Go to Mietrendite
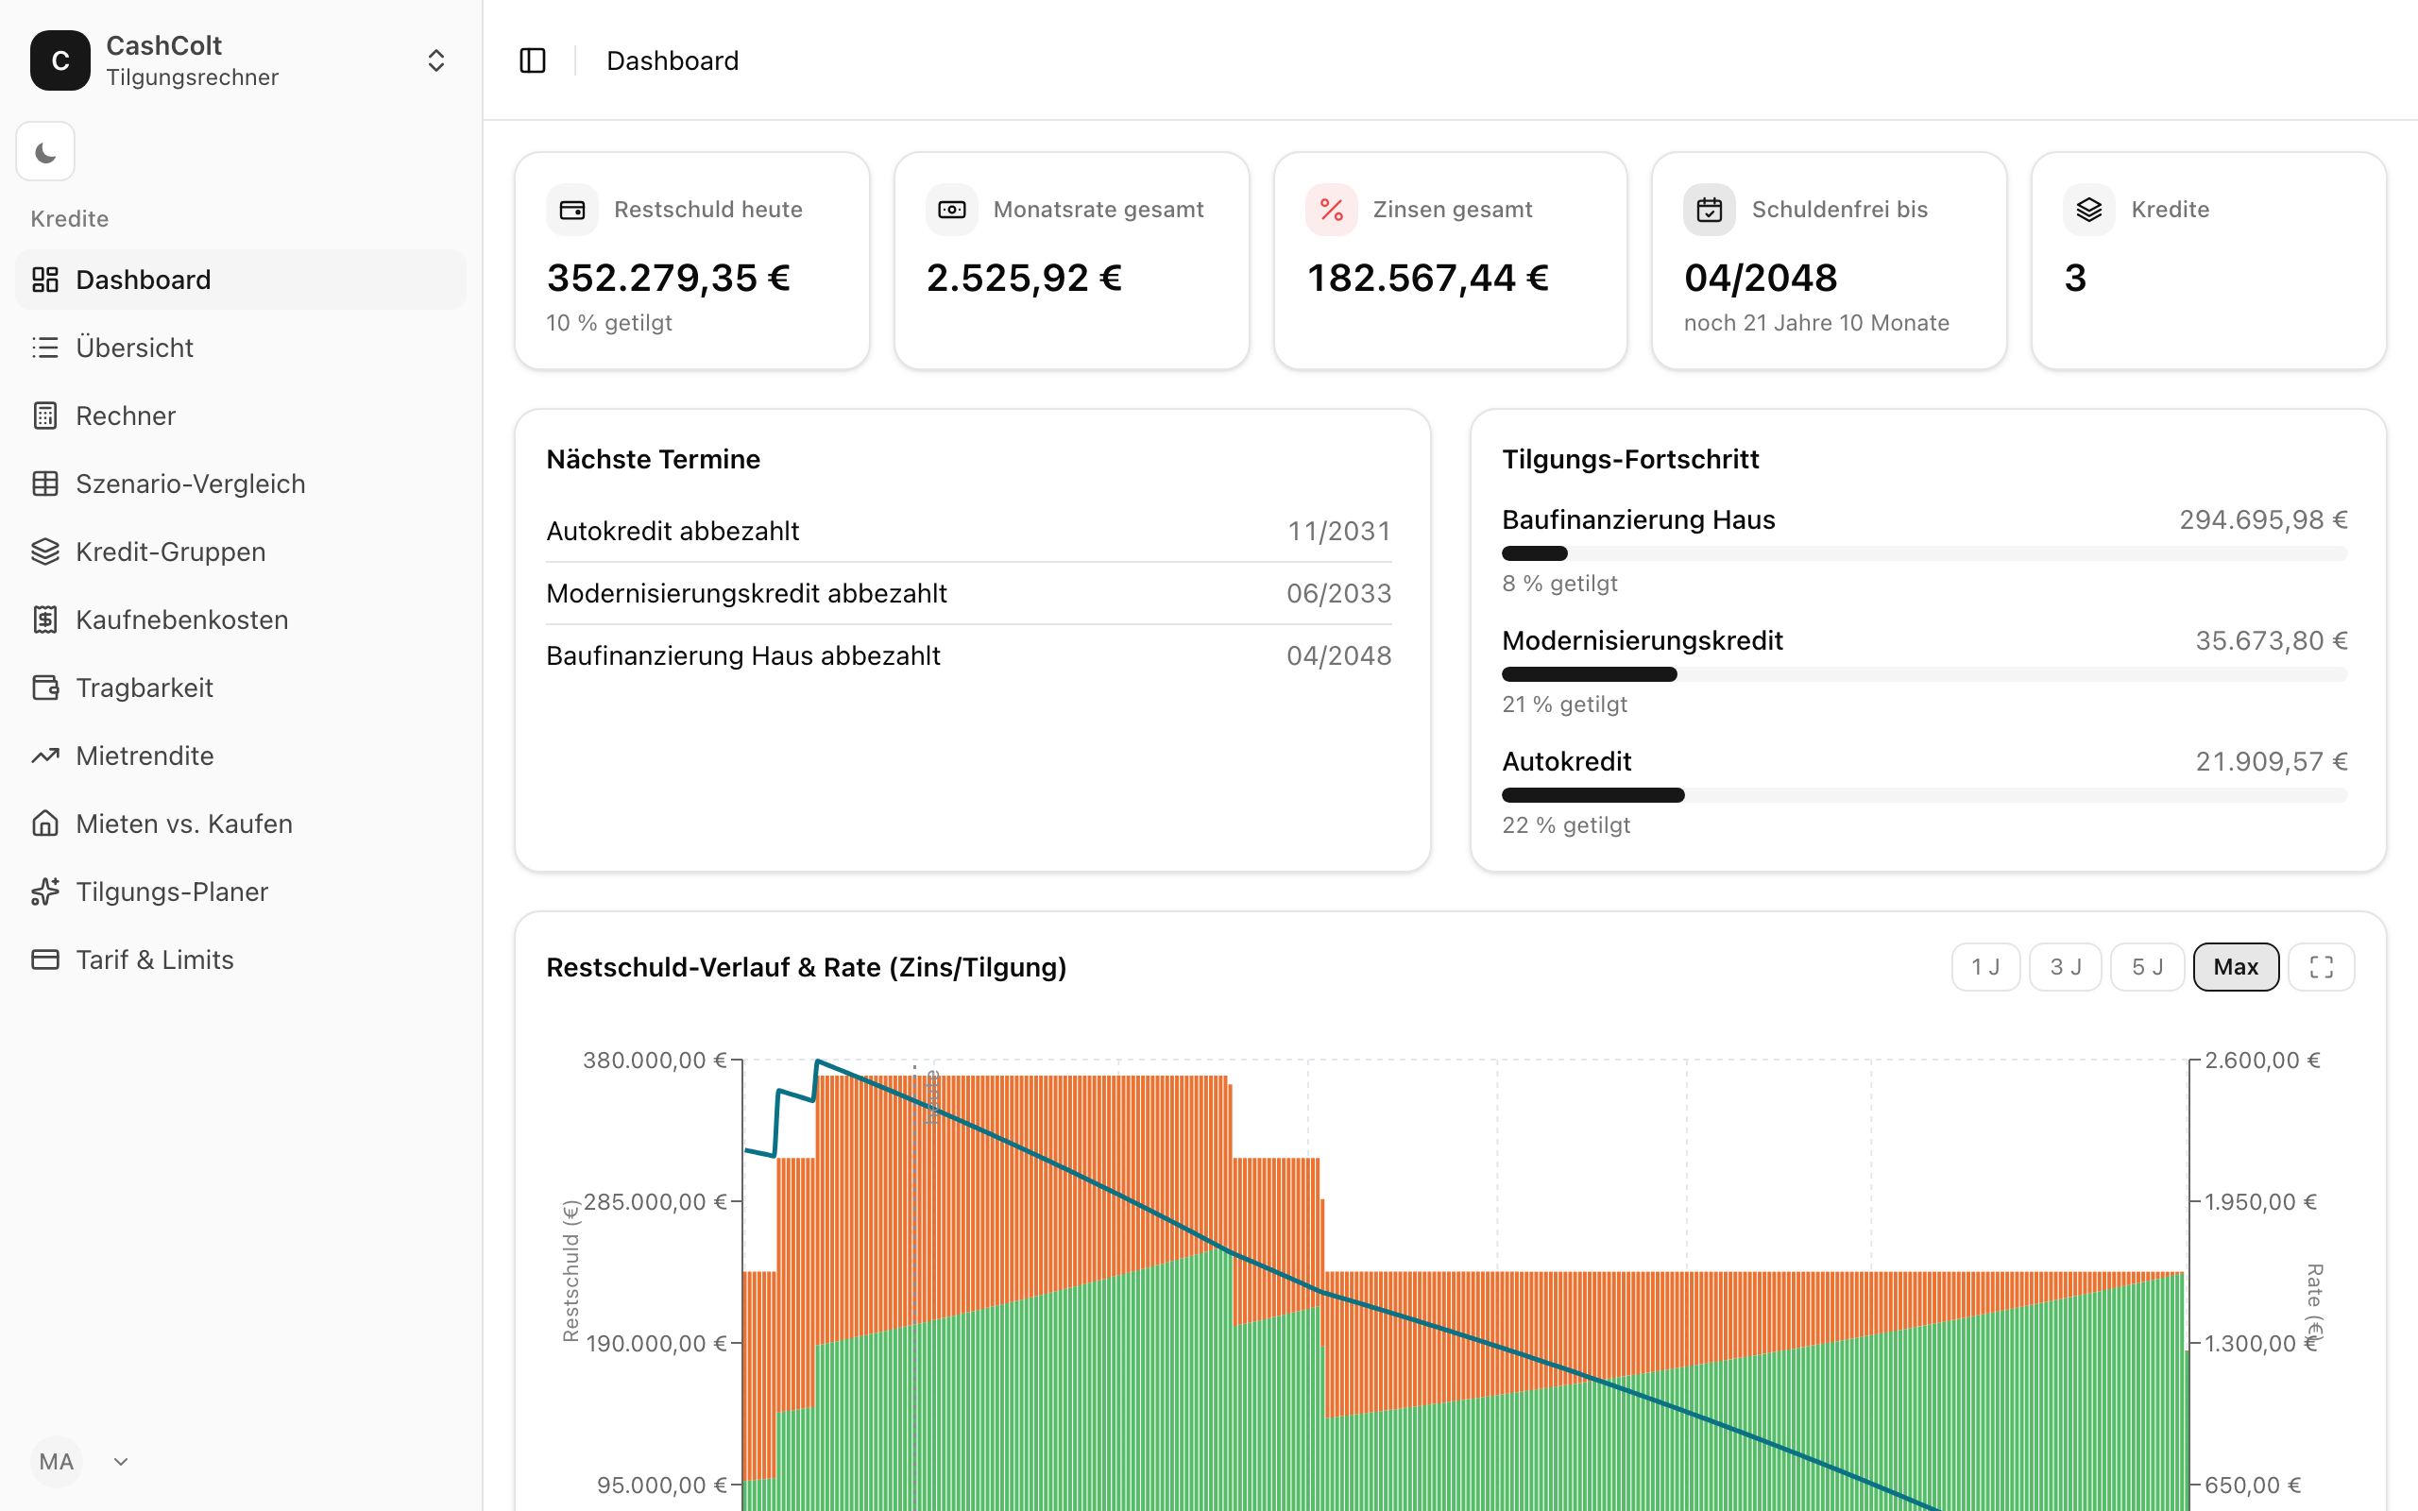The width and height of the screenshot is (2418, 1511). tap(241, 755)
